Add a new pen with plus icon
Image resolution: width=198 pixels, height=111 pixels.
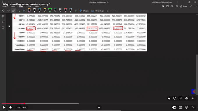[75, 11]
